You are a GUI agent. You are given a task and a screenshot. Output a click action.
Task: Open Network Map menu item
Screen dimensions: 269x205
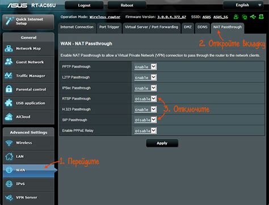pyautogui.click(x=28, y=49)
